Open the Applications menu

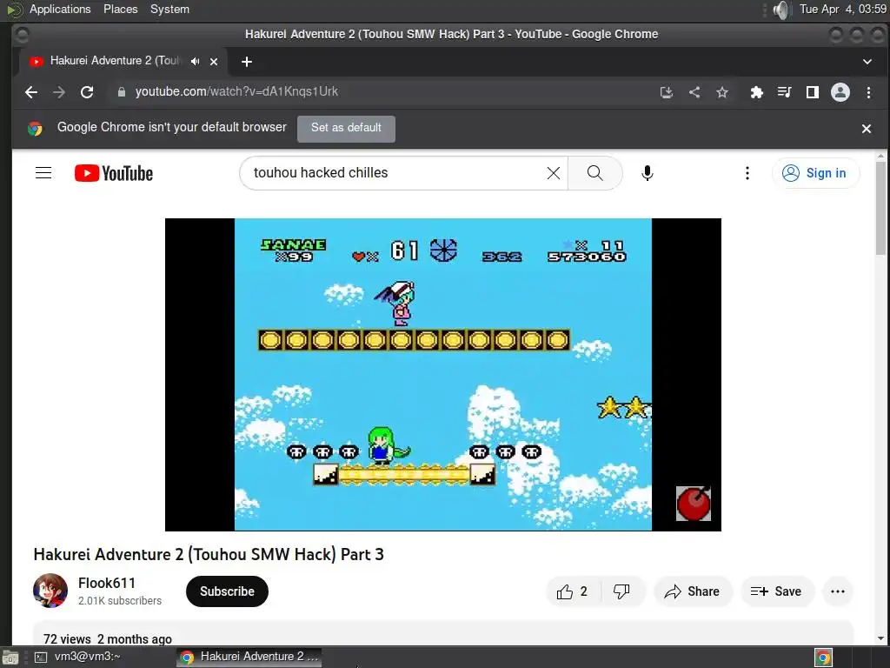pos(60,9)
